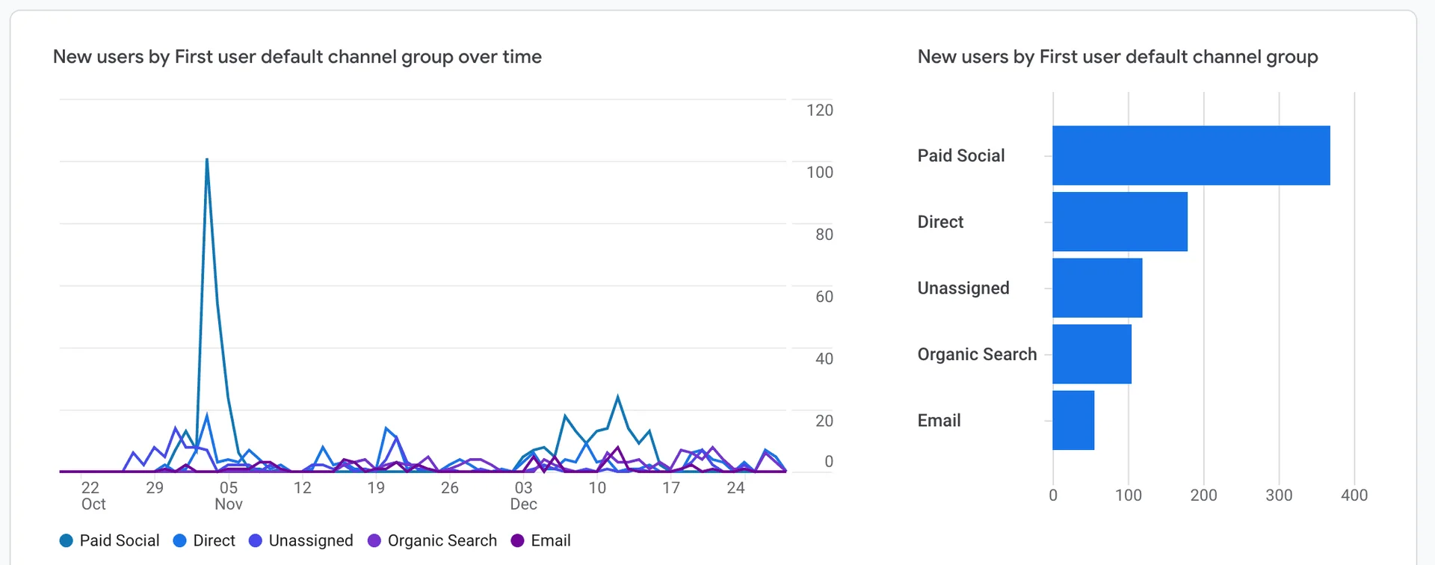Click the "Unassigned" legend text label
The height and width of the screenshot is (565, 1435).
311,540
